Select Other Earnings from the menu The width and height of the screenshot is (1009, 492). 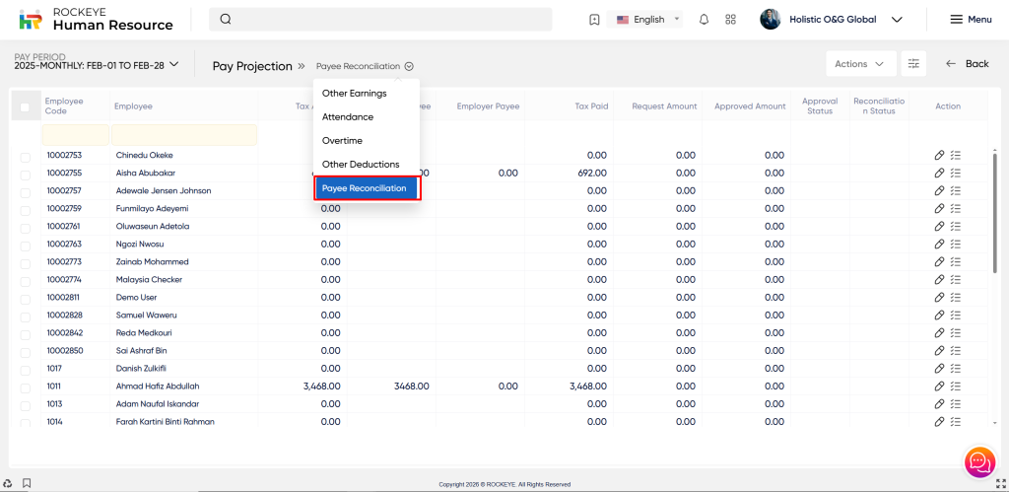[354, 94]
